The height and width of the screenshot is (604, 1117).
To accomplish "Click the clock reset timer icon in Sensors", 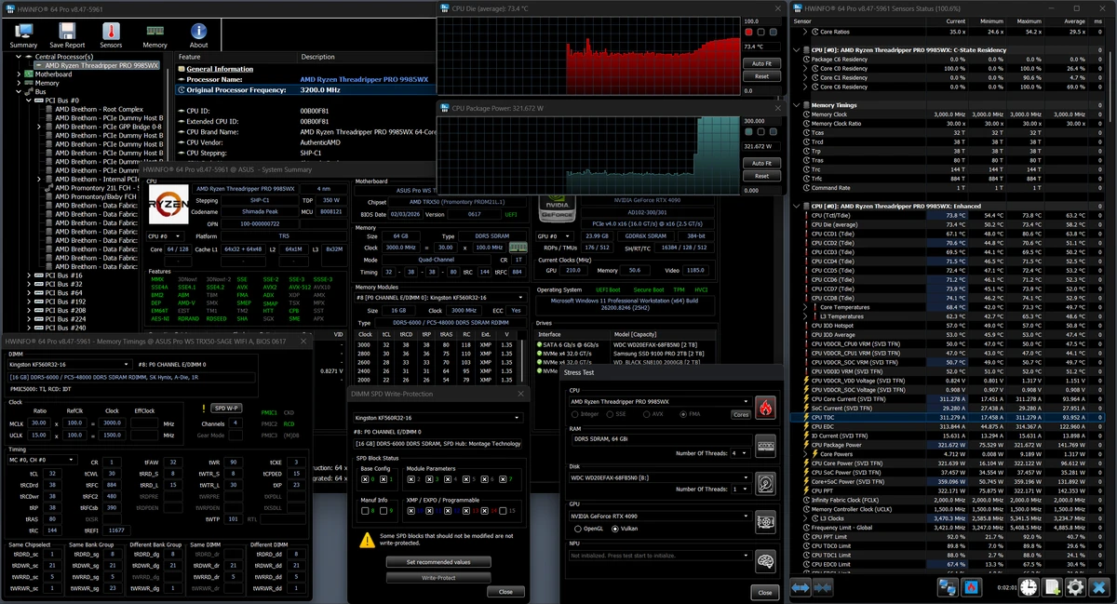I will click(1028, 587).
